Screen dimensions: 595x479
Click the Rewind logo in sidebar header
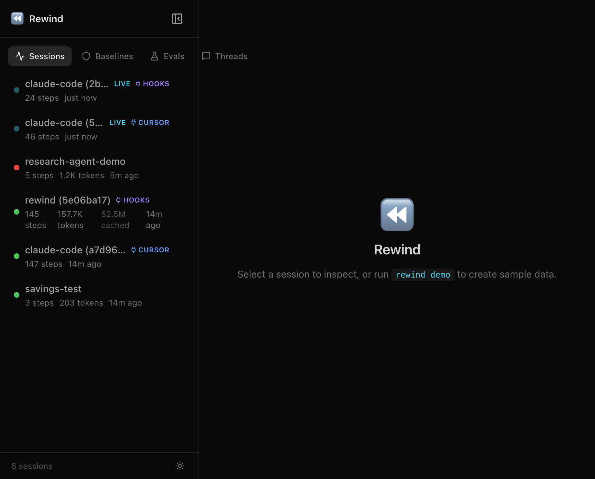click(17, 19)
